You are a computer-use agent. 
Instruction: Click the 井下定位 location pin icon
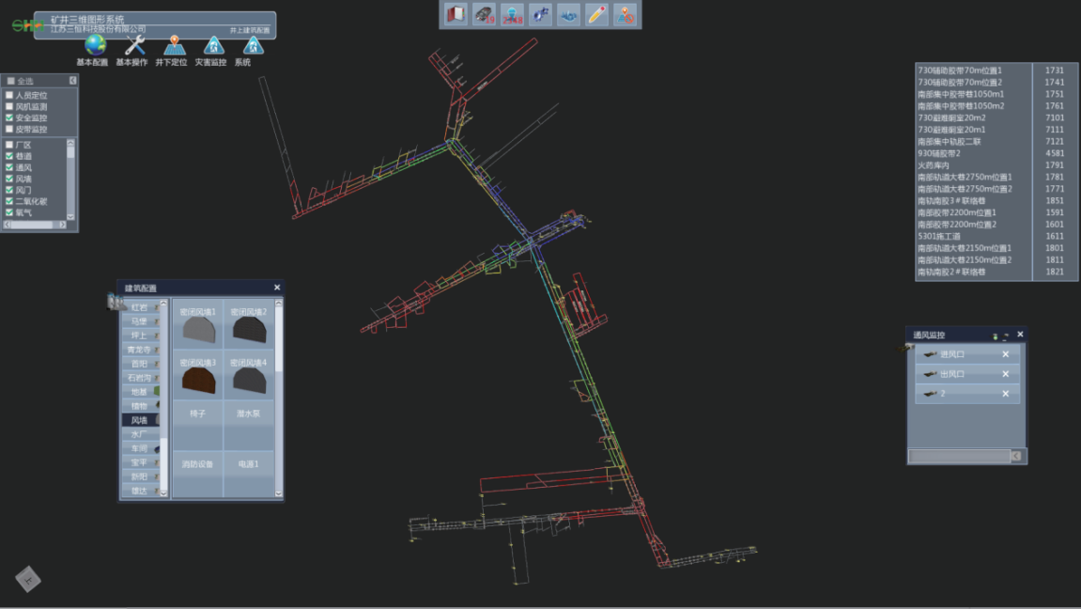click(x=175, y=45)
